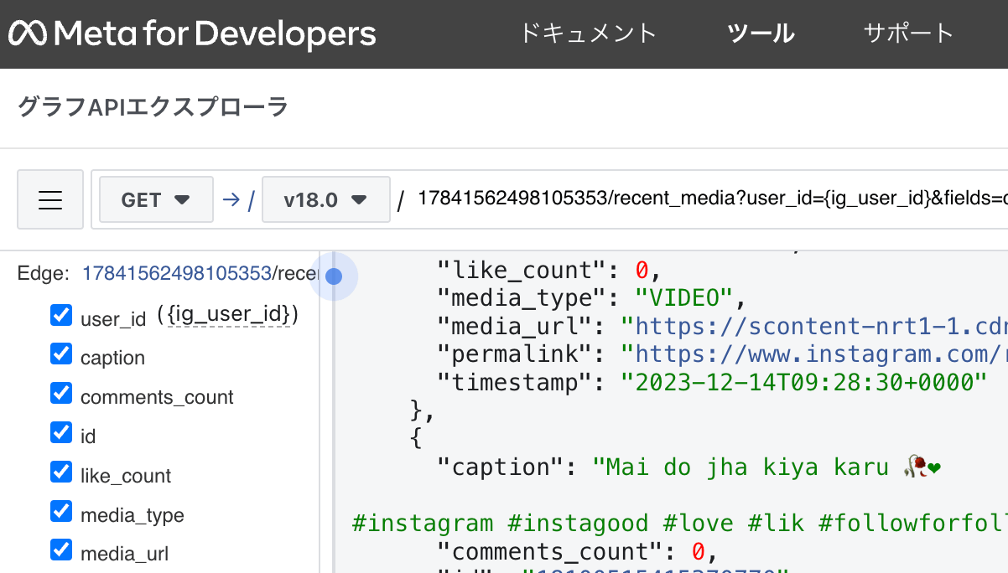
Task: Uncheck the user_id field checkbox
Action: [x=61, y=315]
